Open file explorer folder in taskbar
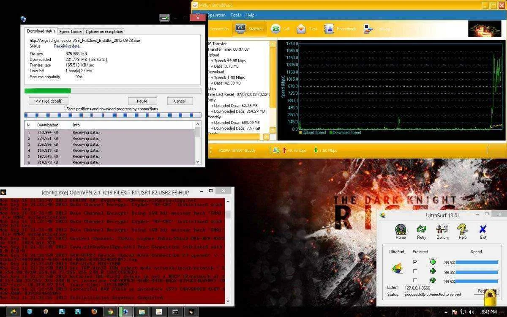This screenshot has height=317, width=507. pos(142,312)
